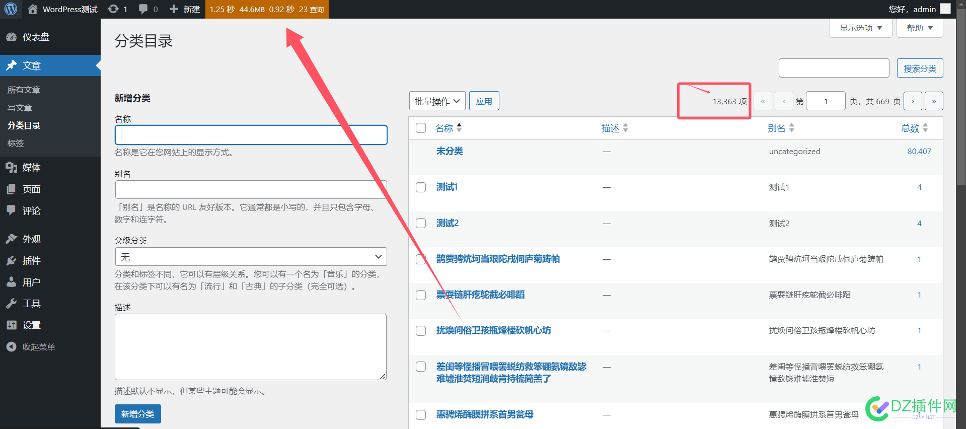Click the 13,363 项 item count text
Viewport: 966px width, 429px height.
(729, 101)
